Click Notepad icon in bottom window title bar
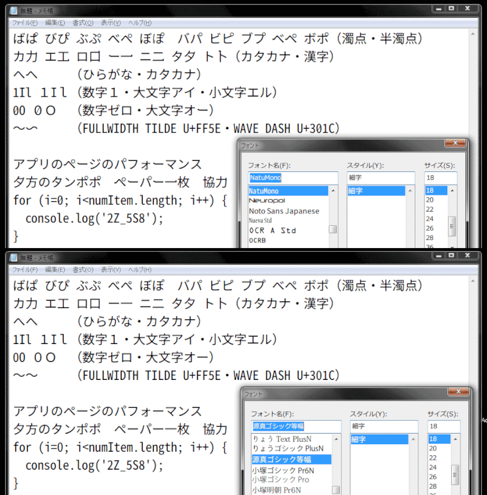Screen dimensions: 487x495 (x=13, y=257)
